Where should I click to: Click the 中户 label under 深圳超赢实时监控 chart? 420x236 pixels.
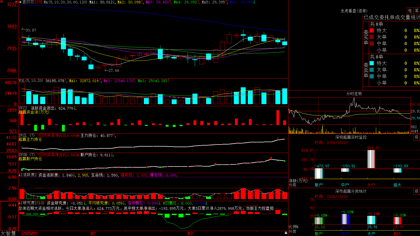[x=345, y=185]
